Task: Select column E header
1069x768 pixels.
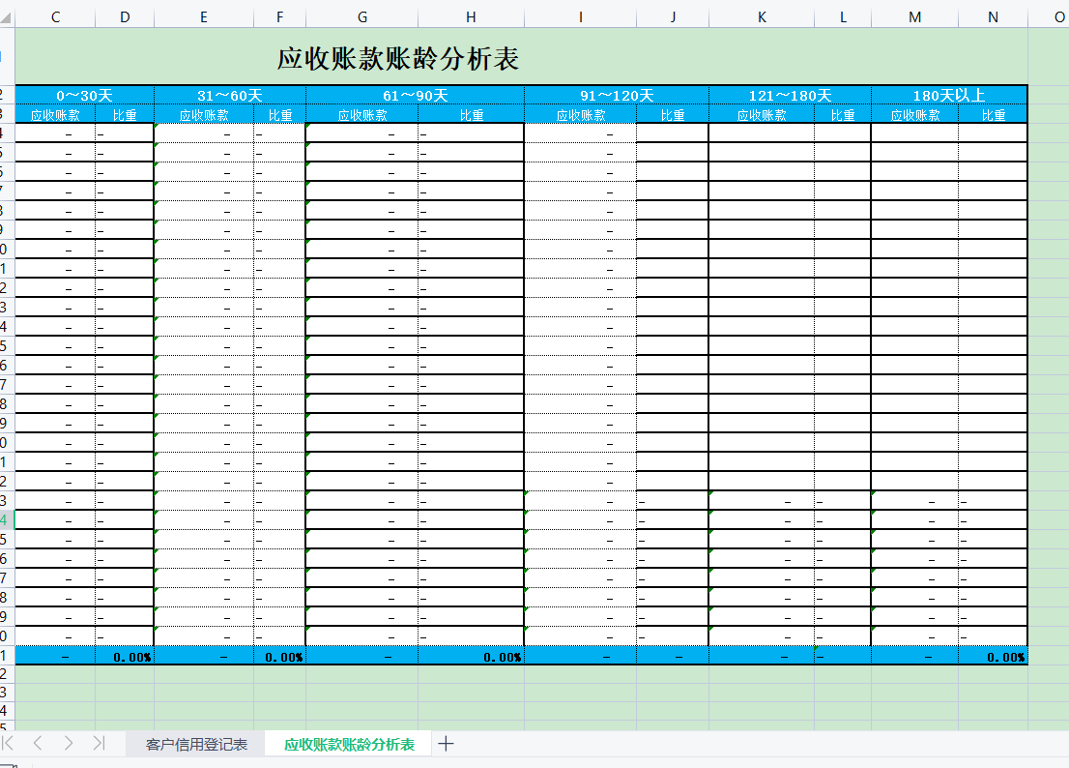Action: pos(204,17)
